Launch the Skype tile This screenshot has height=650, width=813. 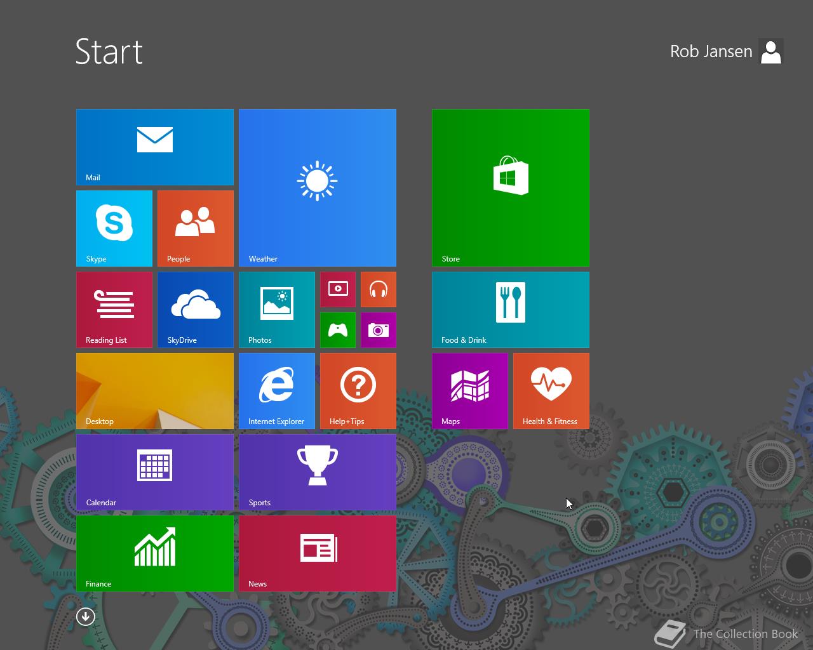coord(114,229)
